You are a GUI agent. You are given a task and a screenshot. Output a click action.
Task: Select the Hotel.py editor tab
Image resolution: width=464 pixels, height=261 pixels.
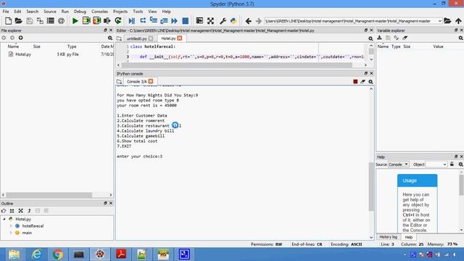(168, 38)
